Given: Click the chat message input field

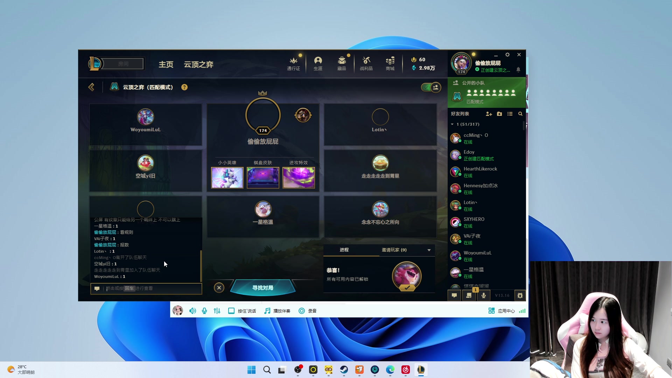Looking at the screenshot, I should (x=146, y=288).
